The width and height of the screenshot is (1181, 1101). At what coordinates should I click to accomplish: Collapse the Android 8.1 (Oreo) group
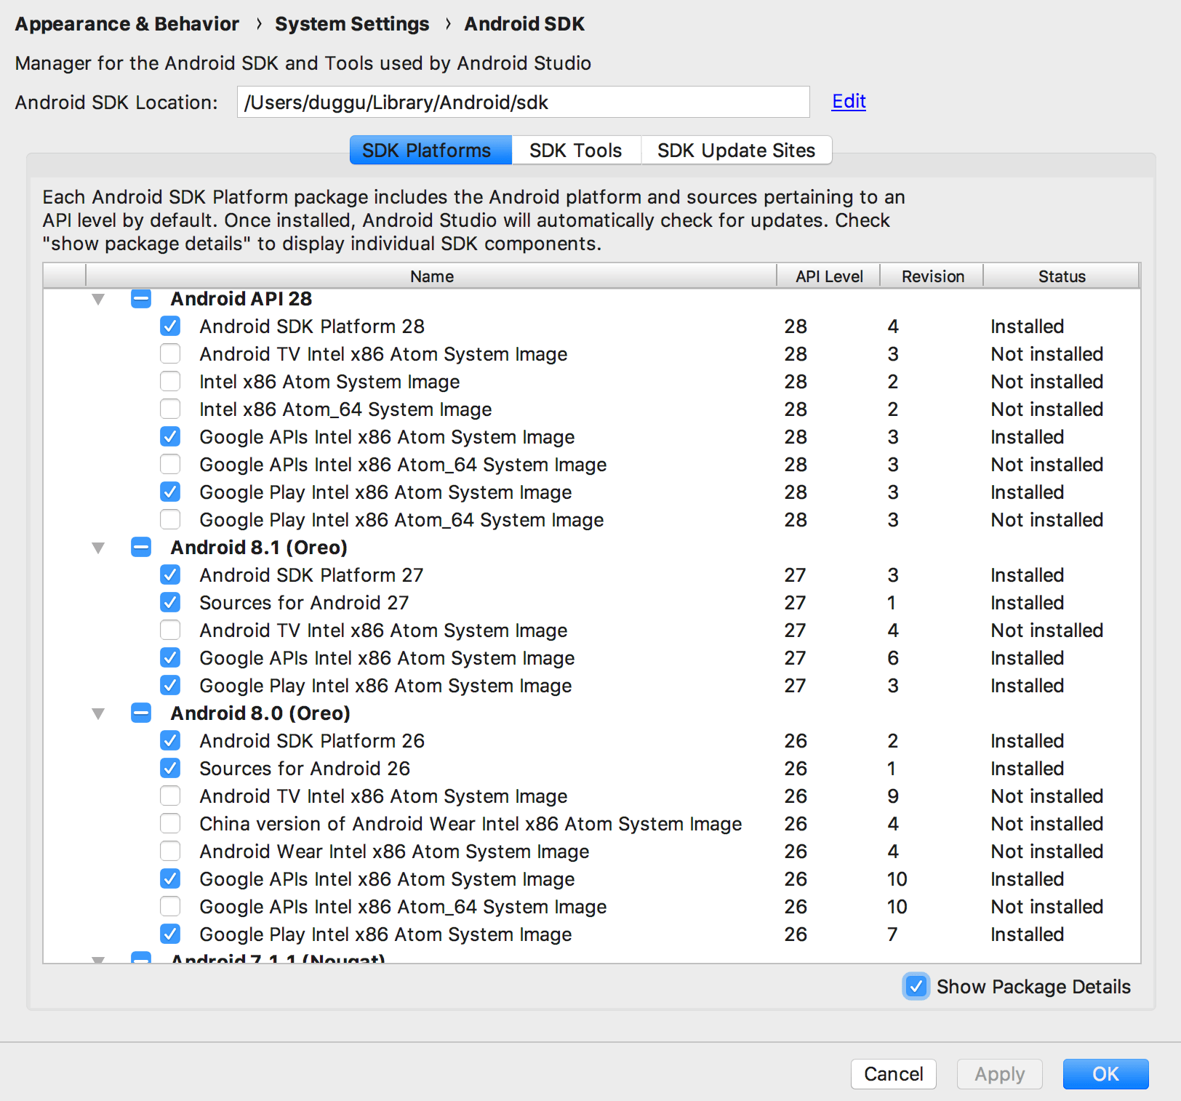tap(98, 548)
